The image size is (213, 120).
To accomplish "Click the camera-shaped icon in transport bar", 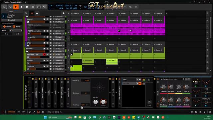I will 33,7.
